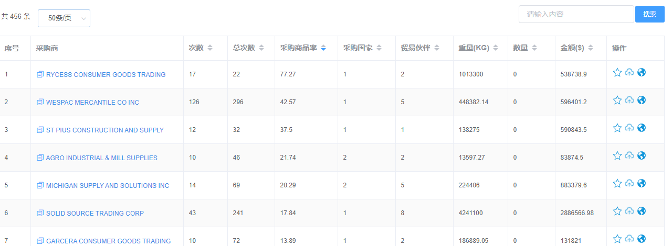Focus the 请输入内容 search field
The width and height of the screenshot is (672, 246).
click(x=576, y=14)
